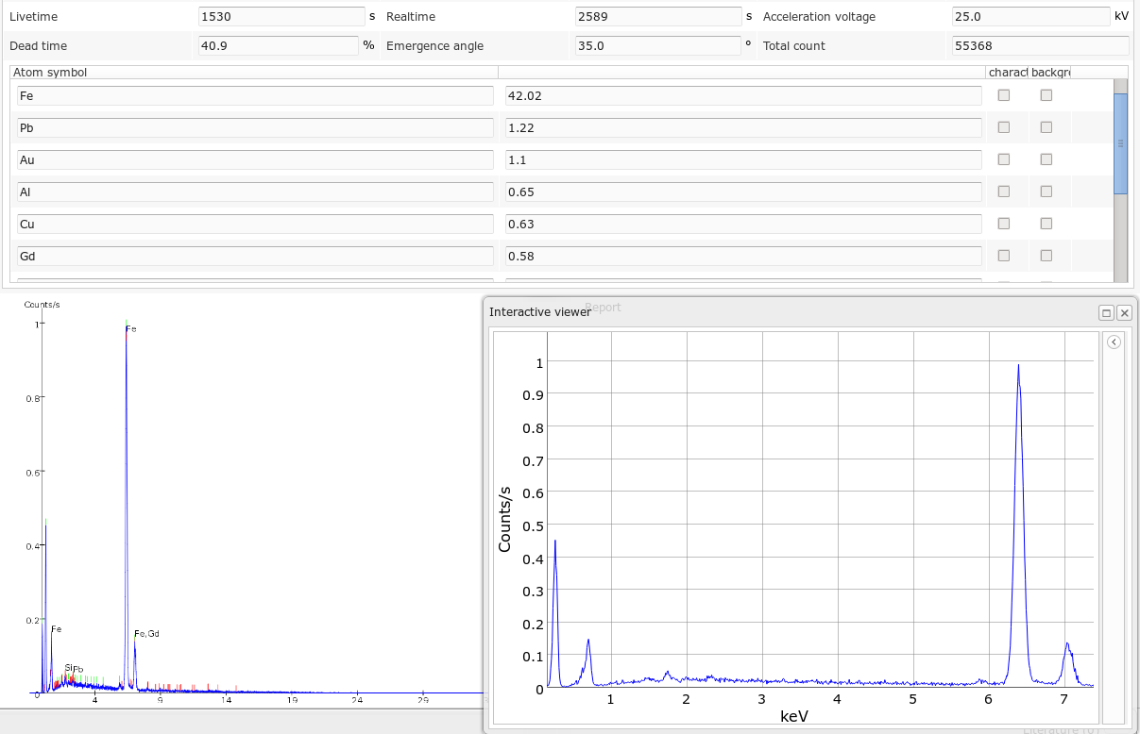The image size is (1140, 734).
Task: Close the Interactive viewer window
Action: (1124, 312)
